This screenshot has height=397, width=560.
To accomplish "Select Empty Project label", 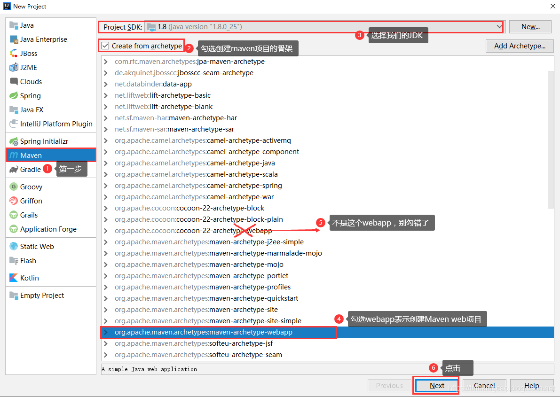I will [42, 295].
